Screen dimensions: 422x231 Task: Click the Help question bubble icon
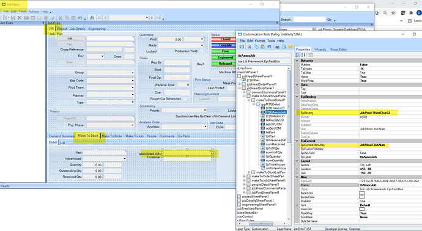[290, 46]
